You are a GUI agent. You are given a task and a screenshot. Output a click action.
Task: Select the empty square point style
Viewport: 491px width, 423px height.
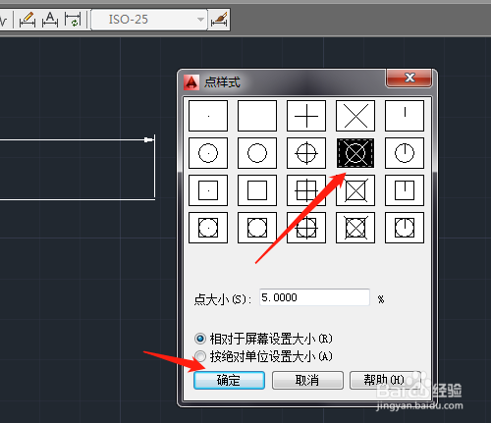point(257,190)
